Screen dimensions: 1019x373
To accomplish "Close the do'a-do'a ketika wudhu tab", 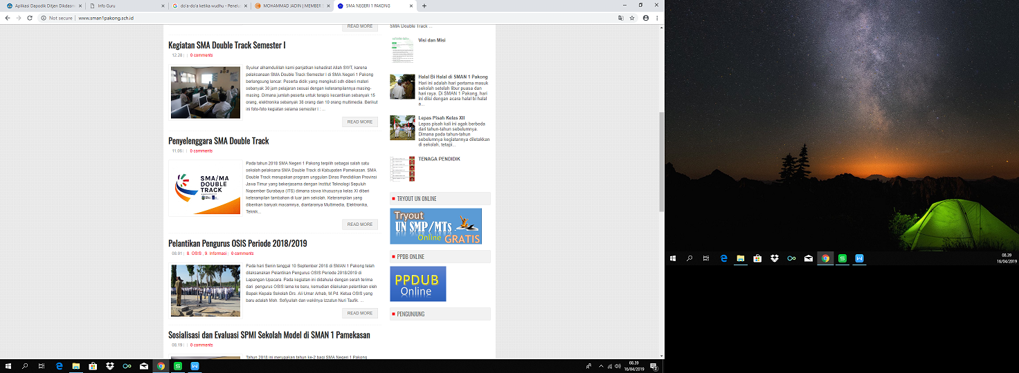I will click(244, 6).
